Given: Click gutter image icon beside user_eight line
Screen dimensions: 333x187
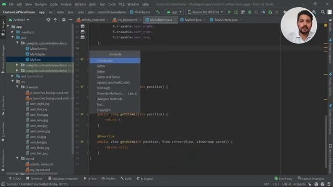Looking at the screenshot, I should (82, 26).
